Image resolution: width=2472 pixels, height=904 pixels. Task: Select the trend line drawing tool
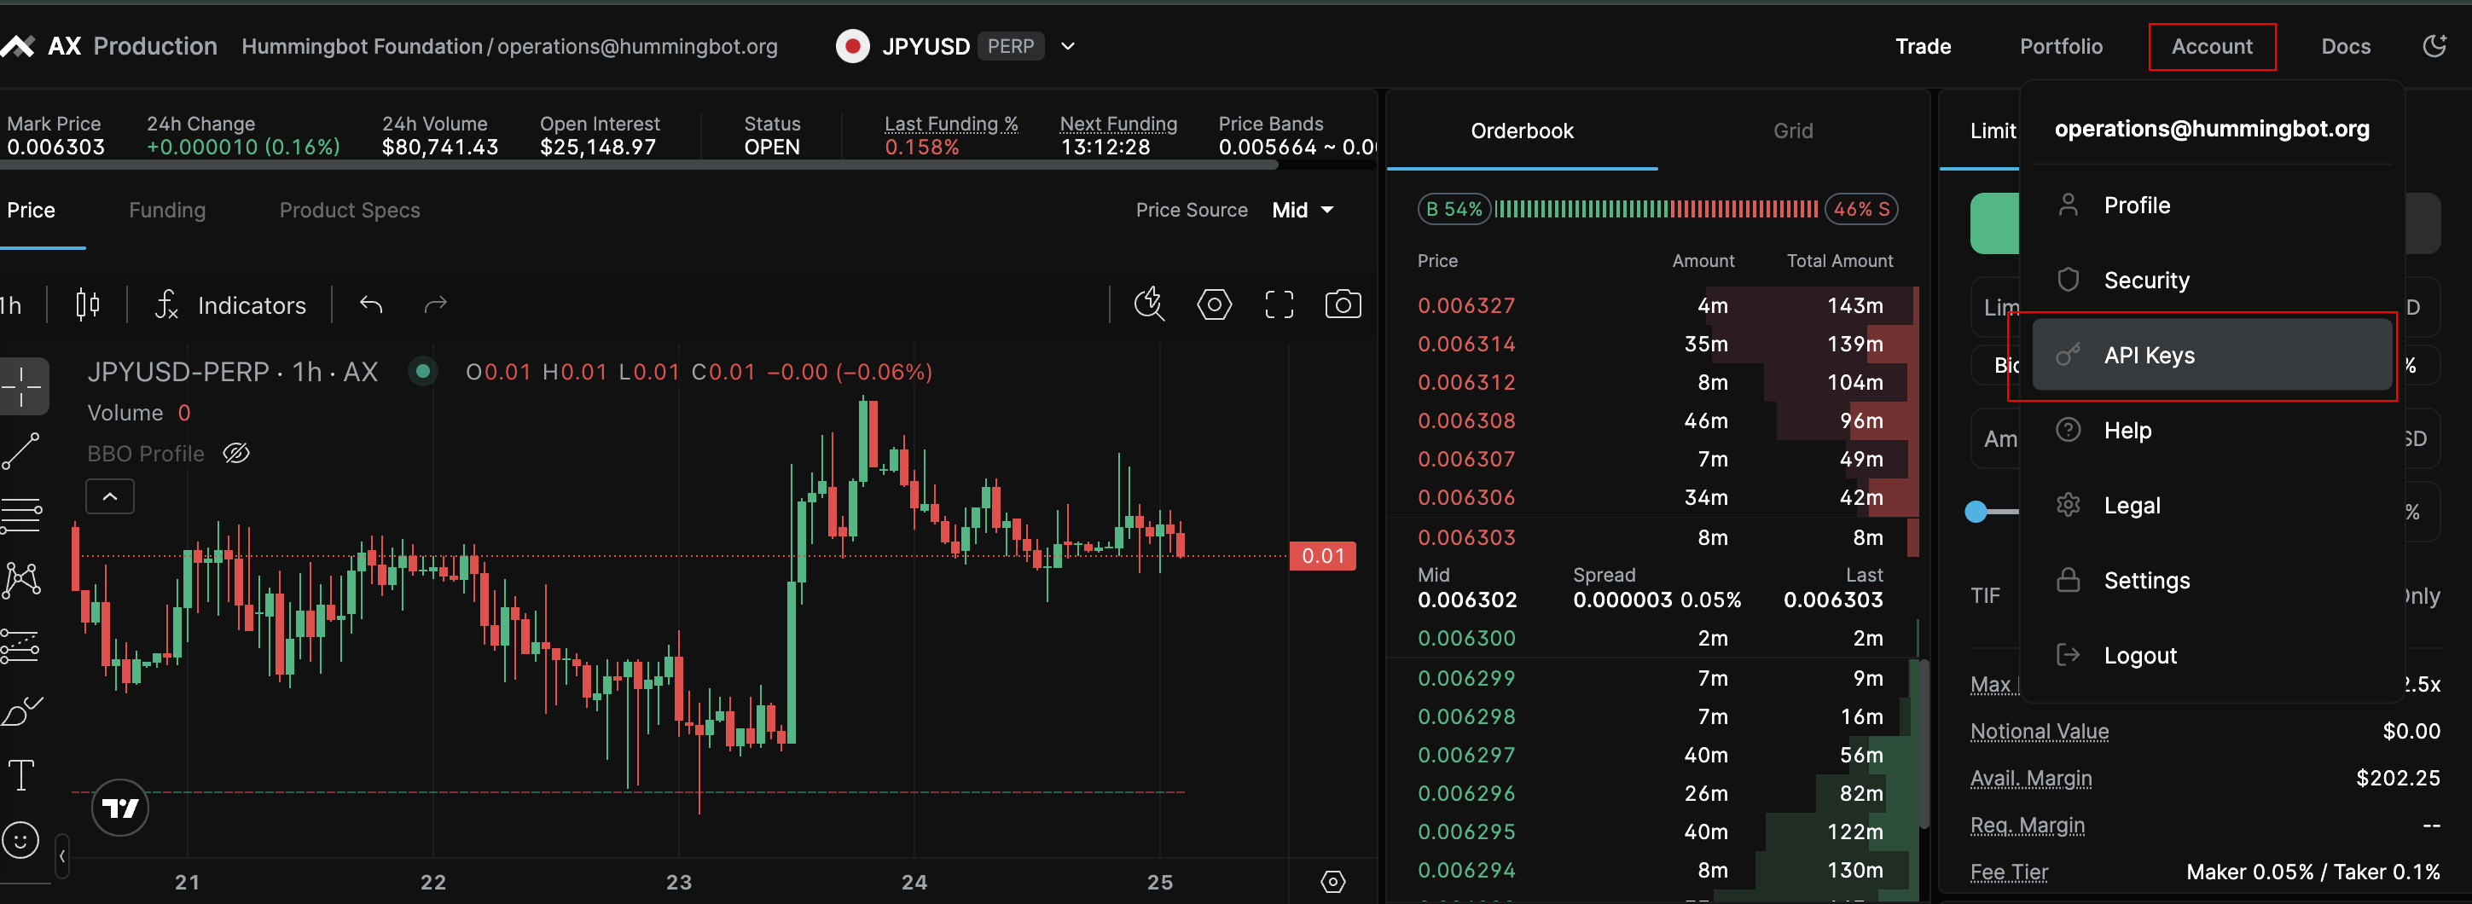click(21, 451)
